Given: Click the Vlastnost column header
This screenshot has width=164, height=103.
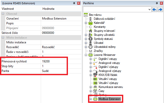Looking at the screenshot, I should pos(21,9).
